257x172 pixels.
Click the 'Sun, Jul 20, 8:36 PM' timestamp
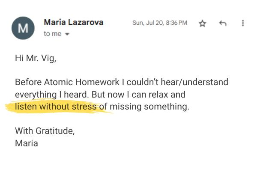pos(160,23)
